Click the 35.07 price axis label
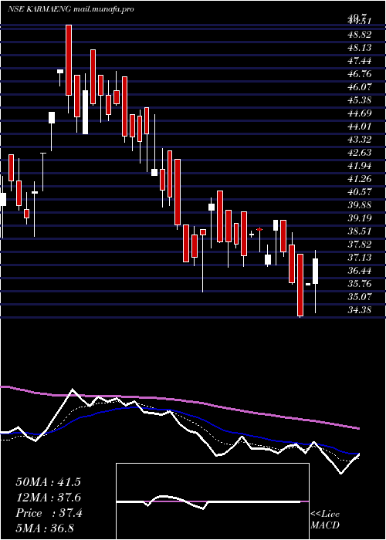This screenshot has width=386, height=540. pos(360,297)
